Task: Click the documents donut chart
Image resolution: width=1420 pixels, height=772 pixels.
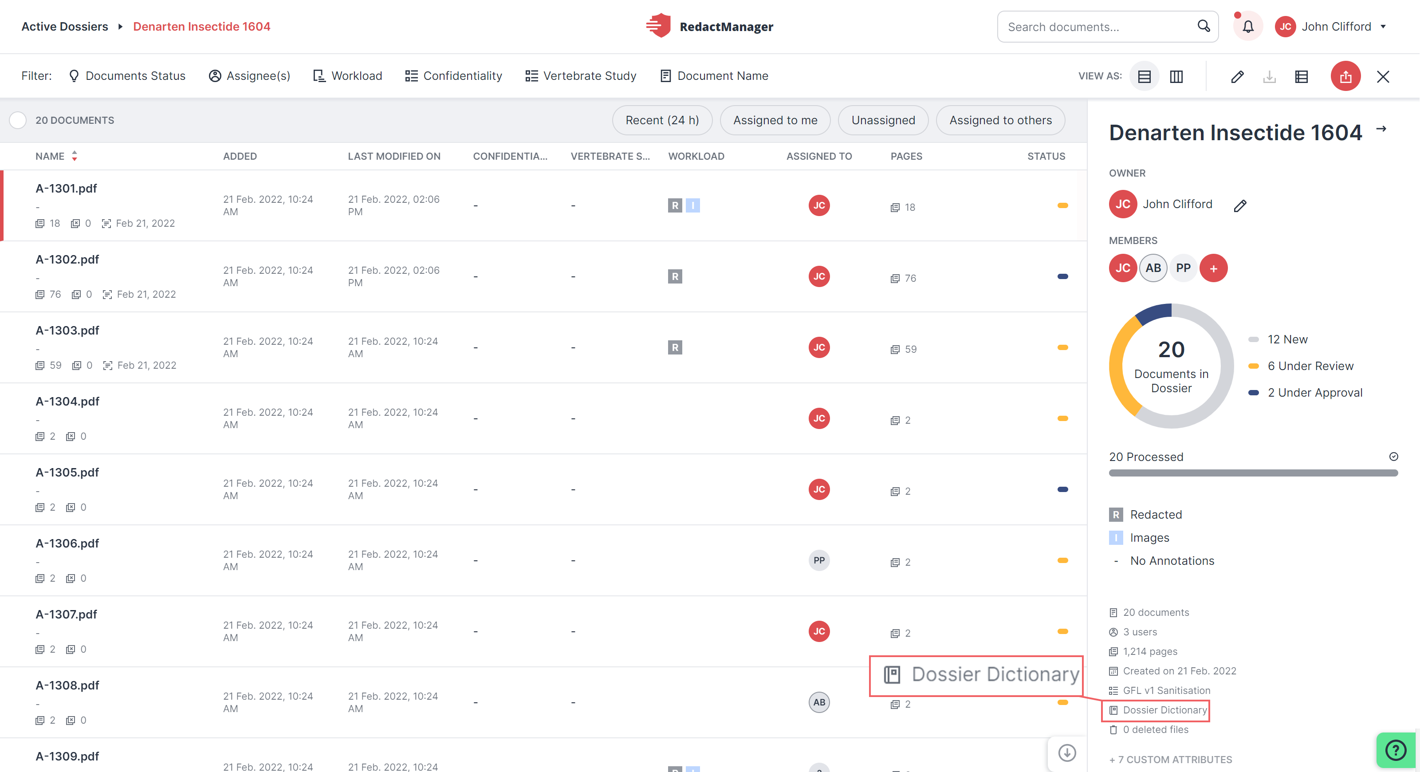Action: tap(1171, 366)
